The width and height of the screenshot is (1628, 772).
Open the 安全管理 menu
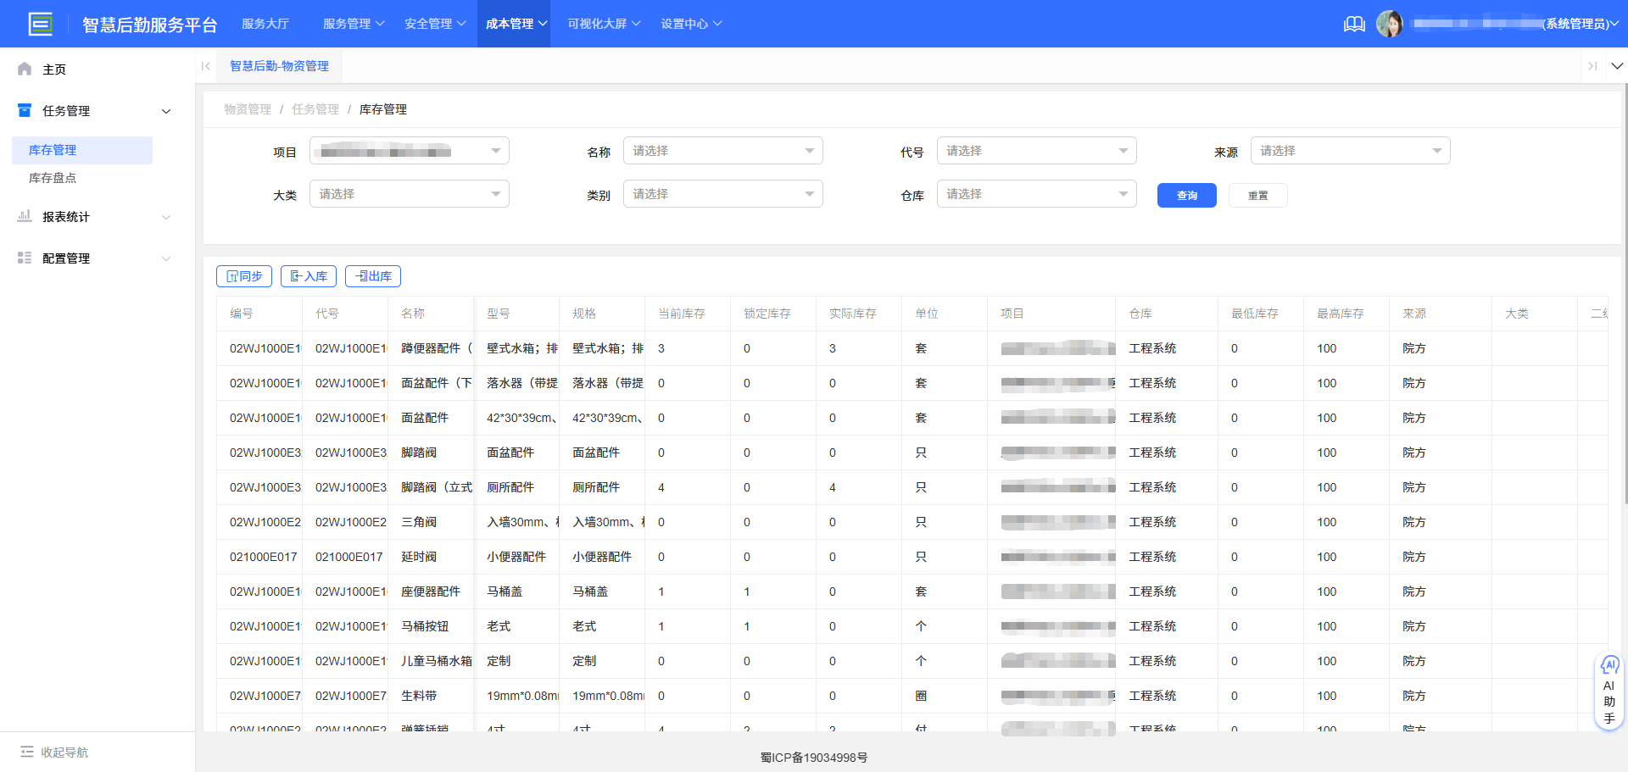pyautogui.click(x=429, y=24)
